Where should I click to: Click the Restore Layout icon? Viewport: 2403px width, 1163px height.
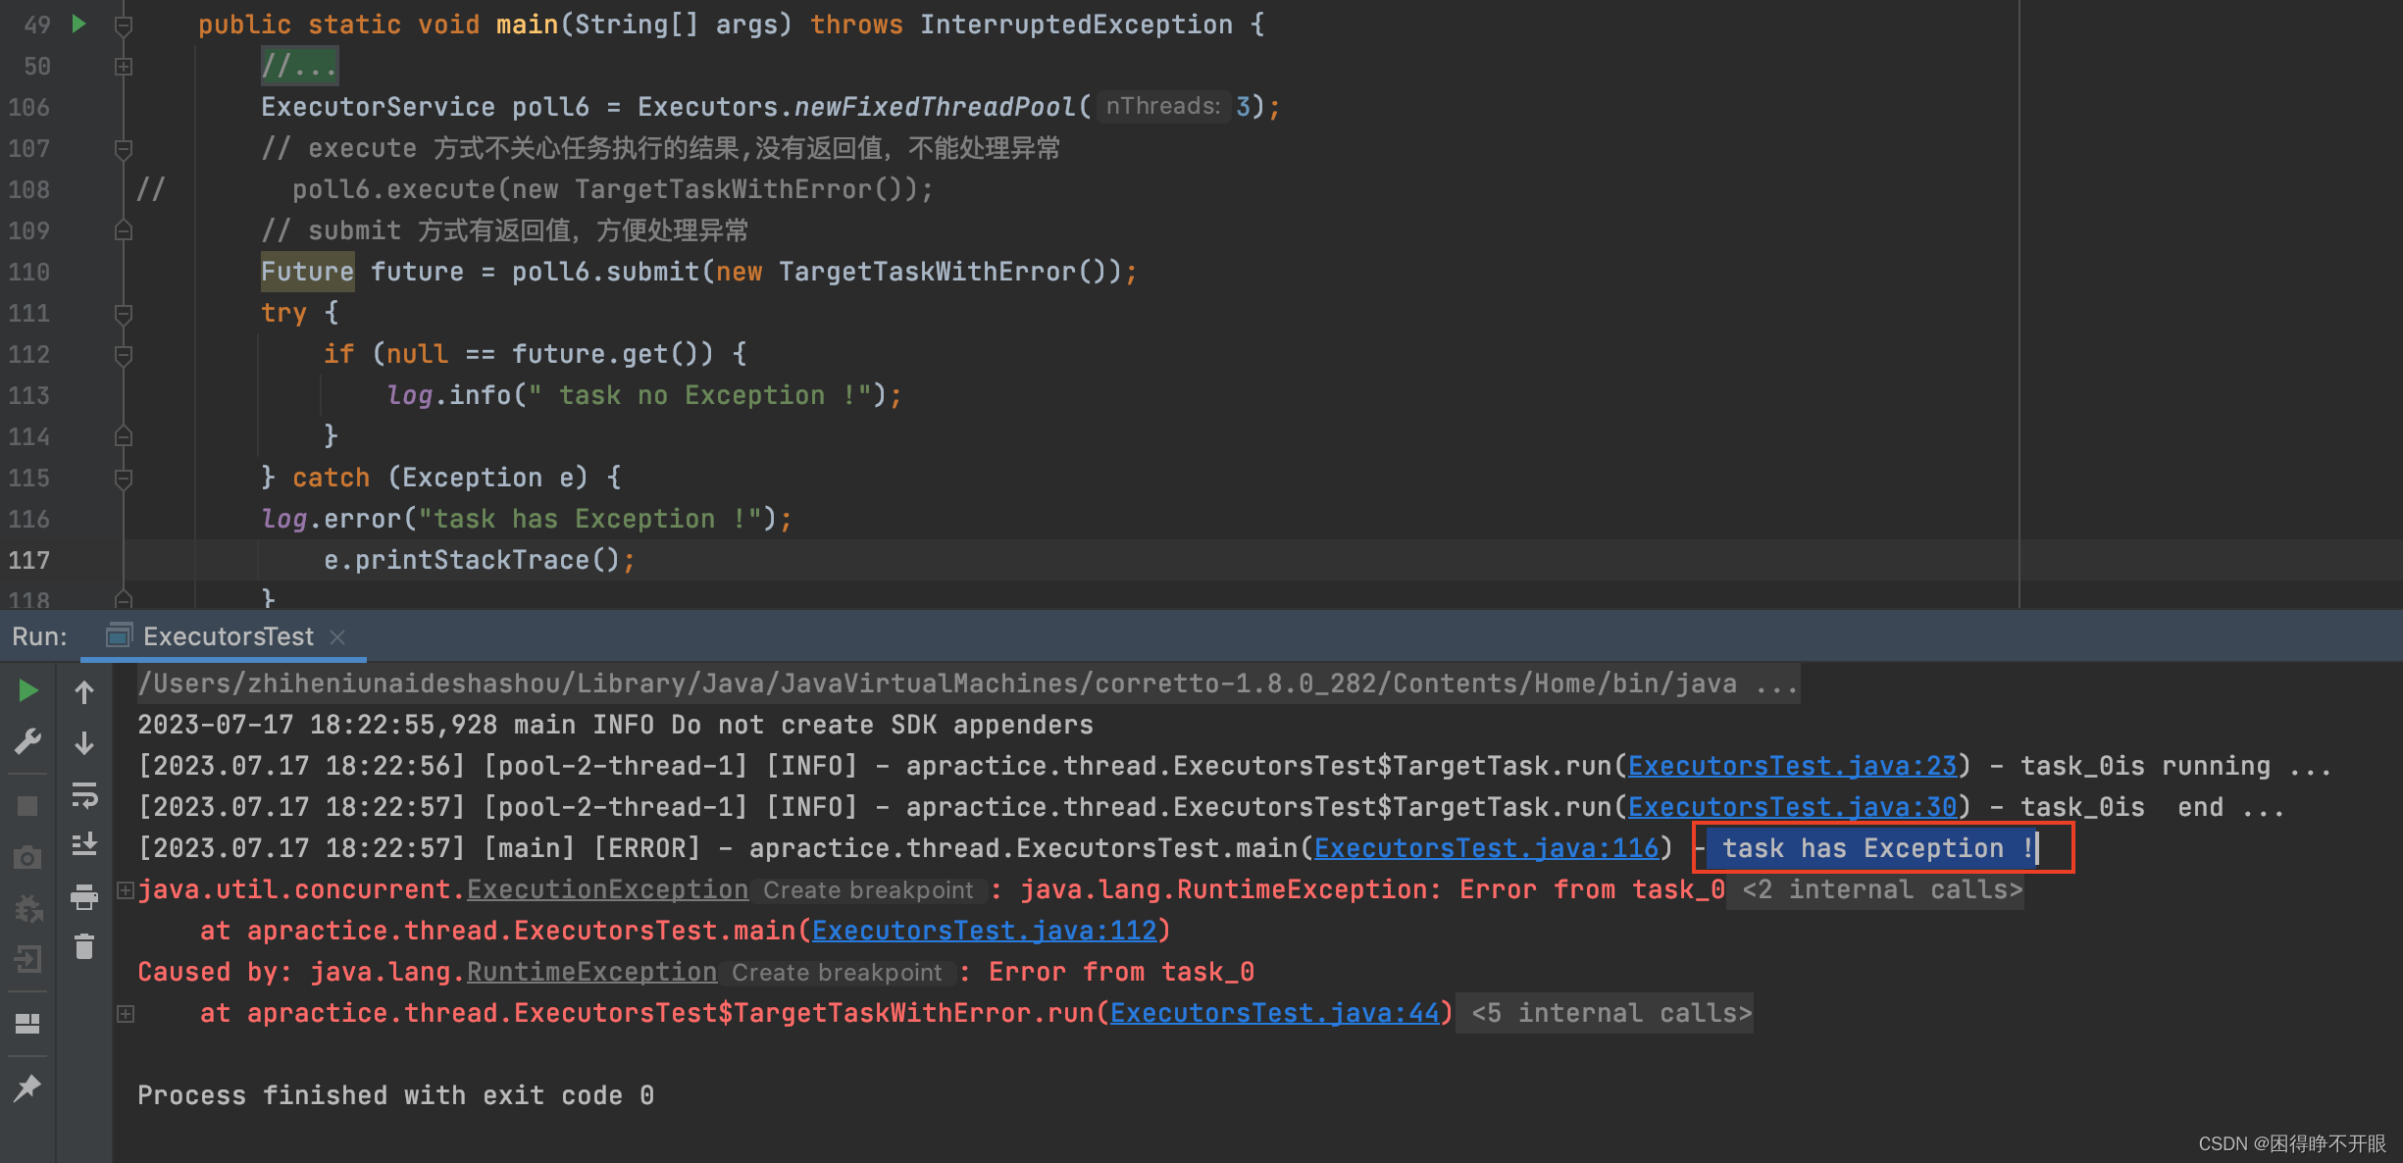click(27, 1024)
